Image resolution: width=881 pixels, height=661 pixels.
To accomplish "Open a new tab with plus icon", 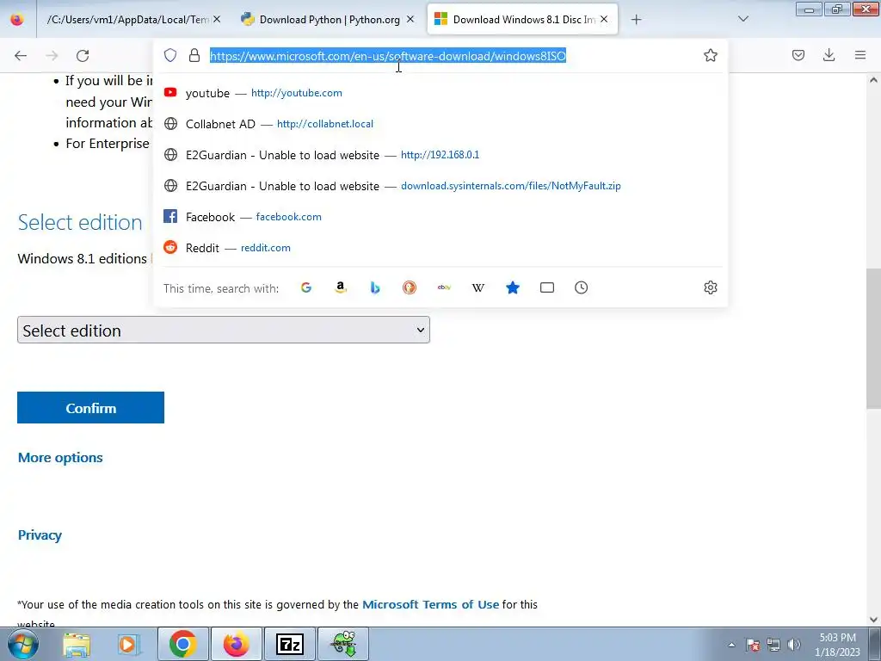I will coord(636,20).
